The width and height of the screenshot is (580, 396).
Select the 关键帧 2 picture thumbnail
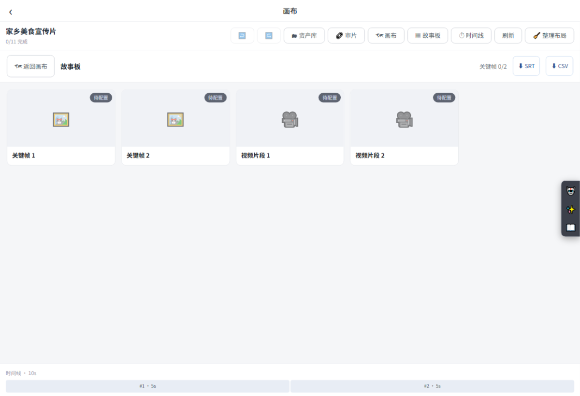tap(175, 119)
